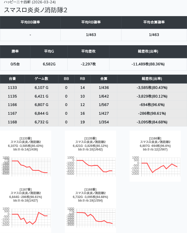Select machine number 1168 in table
This screenshot has height=233, width=187.
click(12, 122)
